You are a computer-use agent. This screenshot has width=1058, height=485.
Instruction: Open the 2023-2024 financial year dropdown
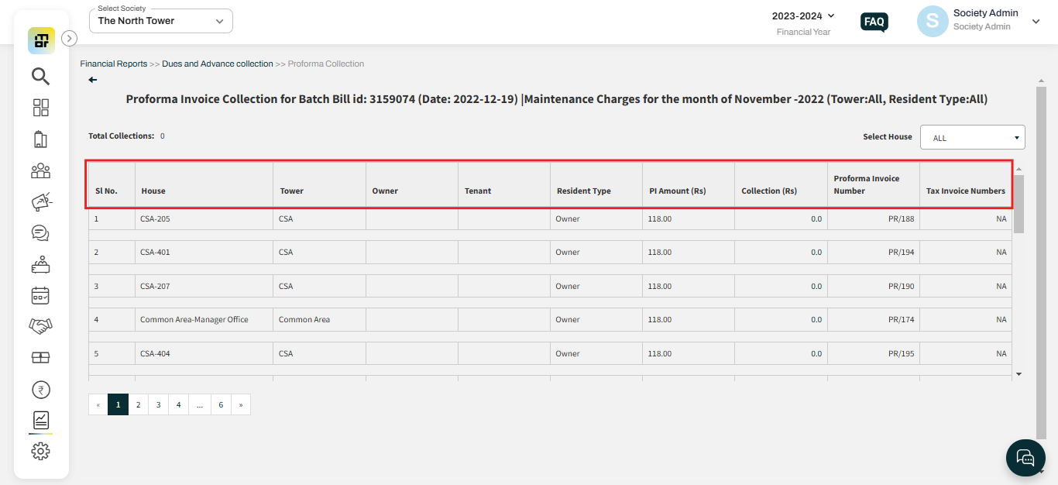click(803, 15)
